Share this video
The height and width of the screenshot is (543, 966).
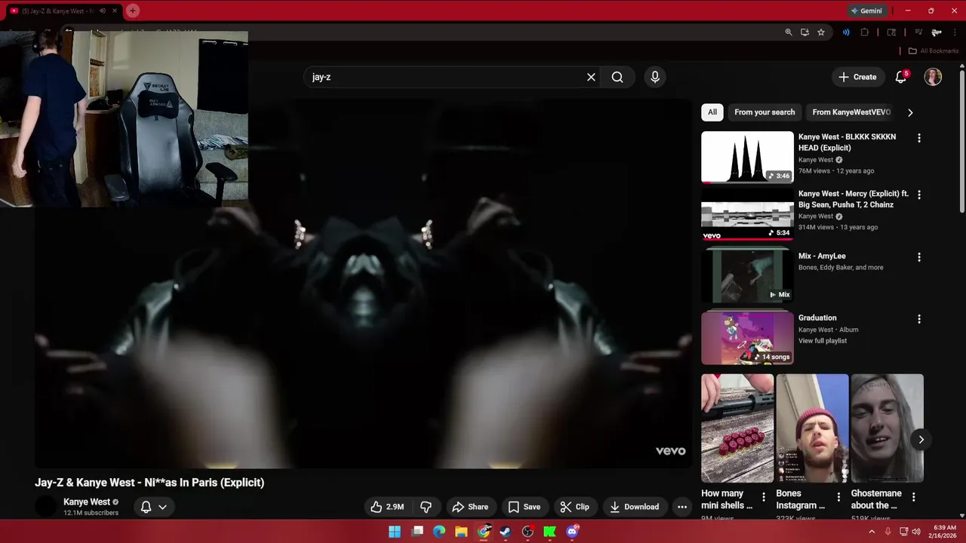pos(470,507)
